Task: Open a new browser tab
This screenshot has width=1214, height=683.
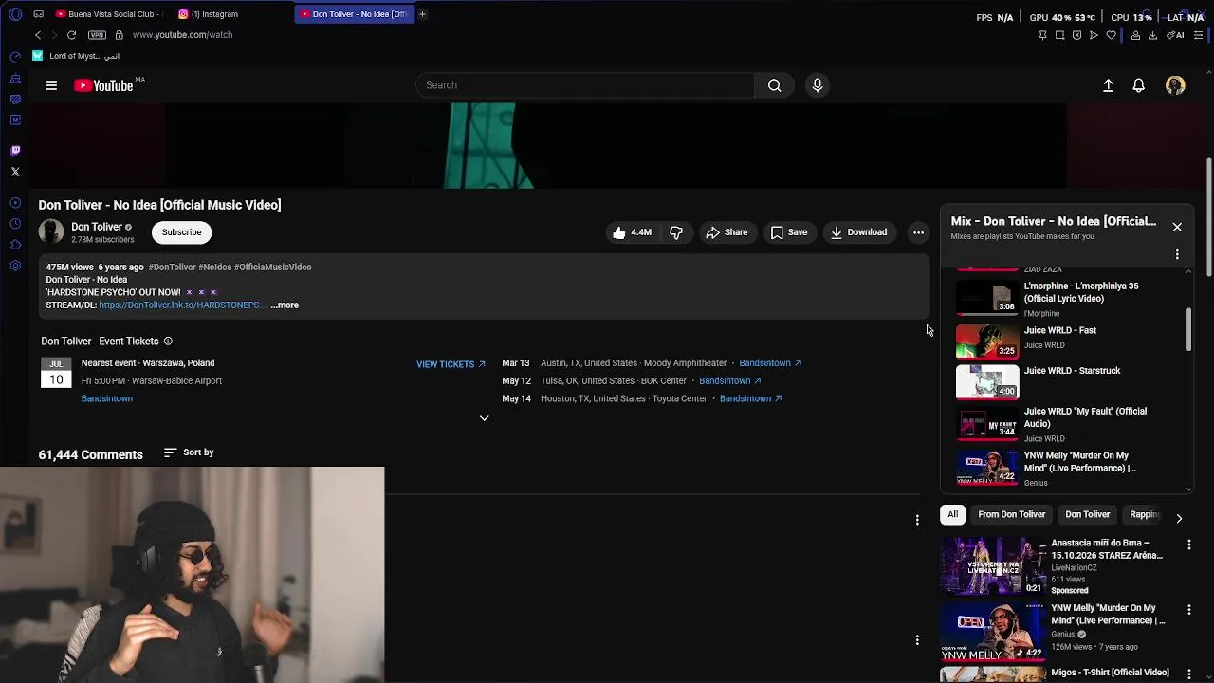Action: 422,14
